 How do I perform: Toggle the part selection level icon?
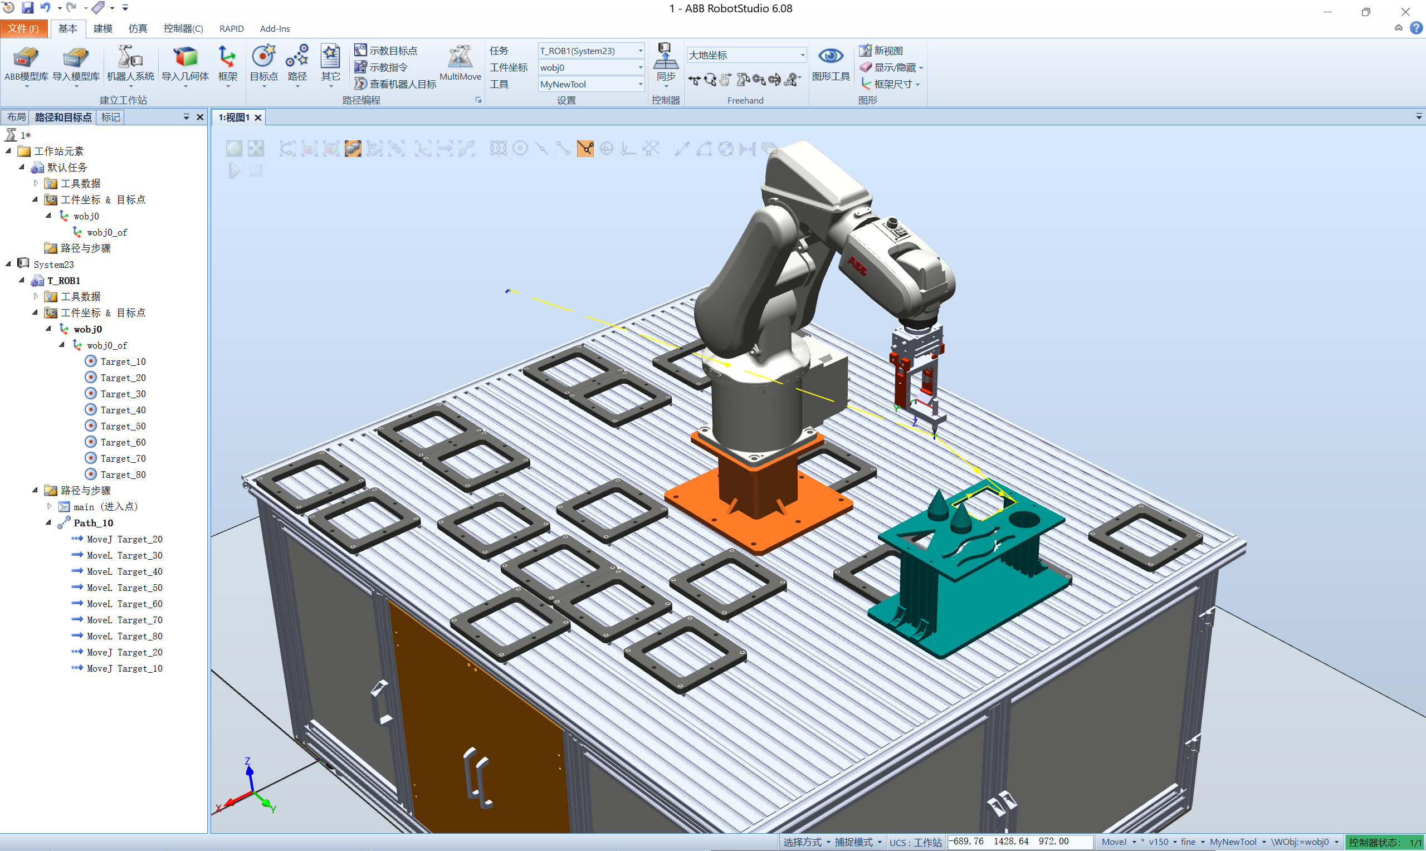(x=353, y=149)
